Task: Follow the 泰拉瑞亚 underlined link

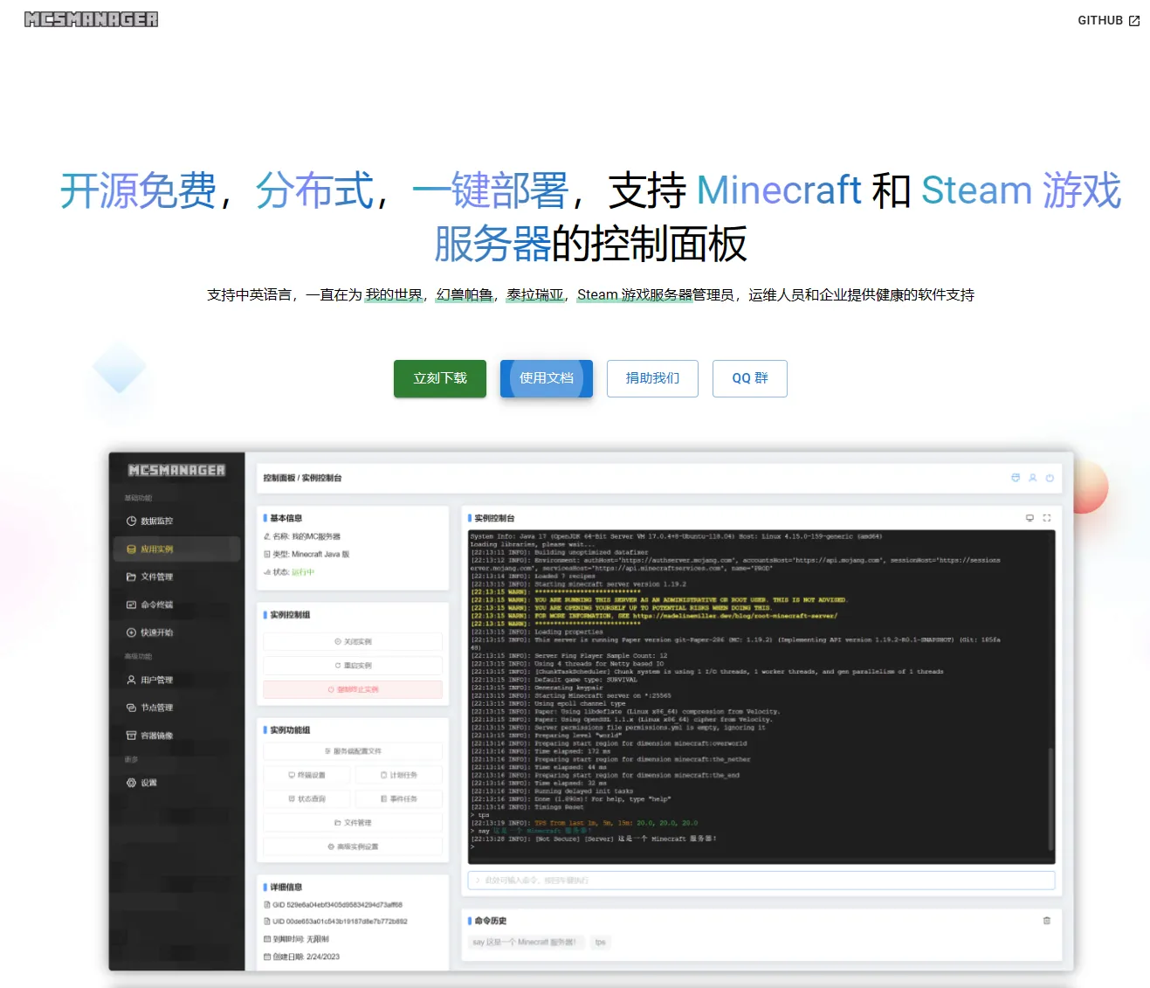Action: tap(535, 295)
